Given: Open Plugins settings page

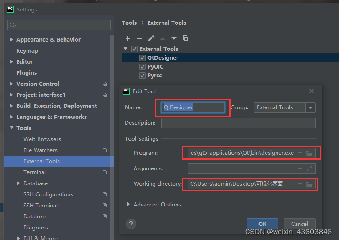Looking at the screenshot, I should tap(27, 73).
